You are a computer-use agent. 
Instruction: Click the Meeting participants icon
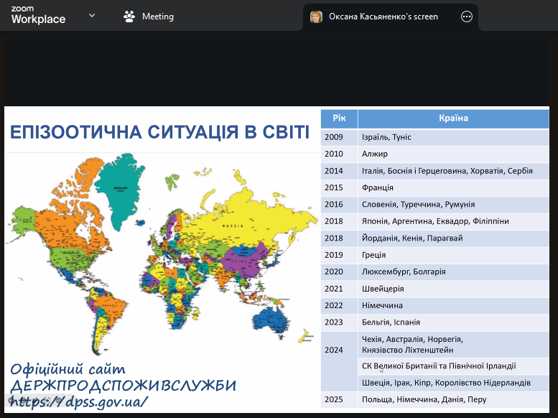[129, 17]
